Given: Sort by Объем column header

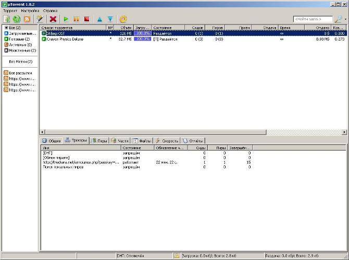Looking at the screenshot, I should click(x=124, y=28).
